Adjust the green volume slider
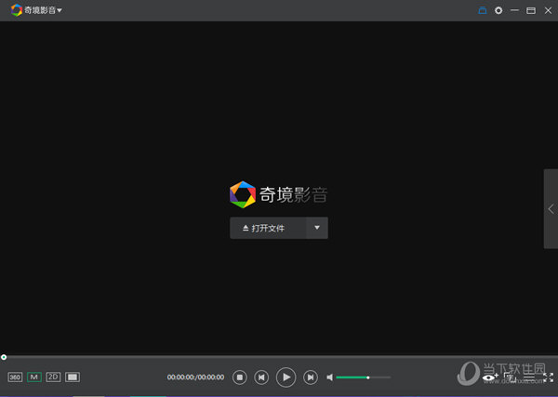Image resolution: width=558 pixels, height=397 pixels. click(364, 377)
